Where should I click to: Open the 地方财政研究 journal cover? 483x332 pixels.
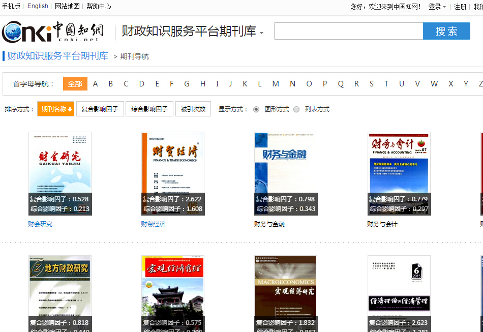point(60,293)
